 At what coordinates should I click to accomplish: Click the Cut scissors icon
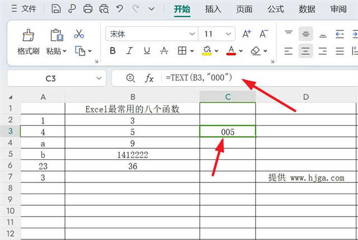click(x=79, y=34)
